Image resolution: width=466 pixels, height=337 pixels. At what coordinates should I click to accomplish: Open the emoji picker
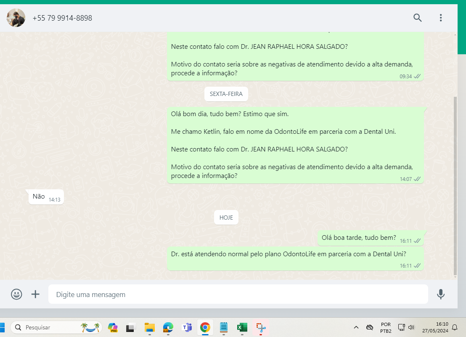pyautogui.click(x=17, y=294)
